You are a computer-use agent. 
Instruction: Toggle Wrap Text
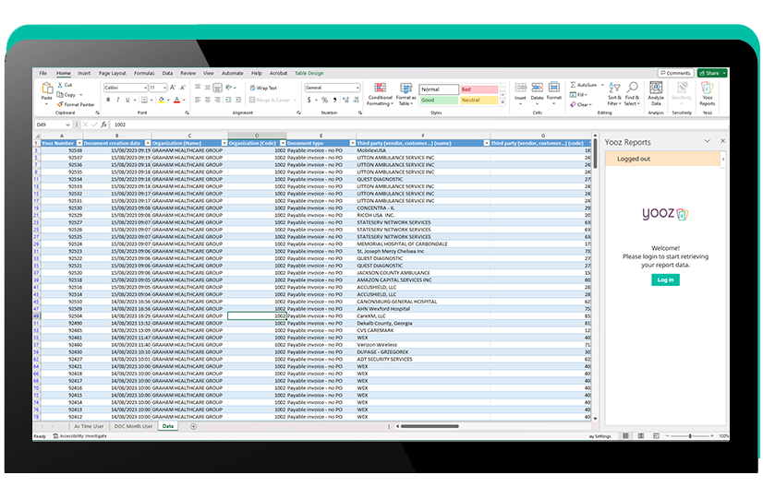[263, 88]
